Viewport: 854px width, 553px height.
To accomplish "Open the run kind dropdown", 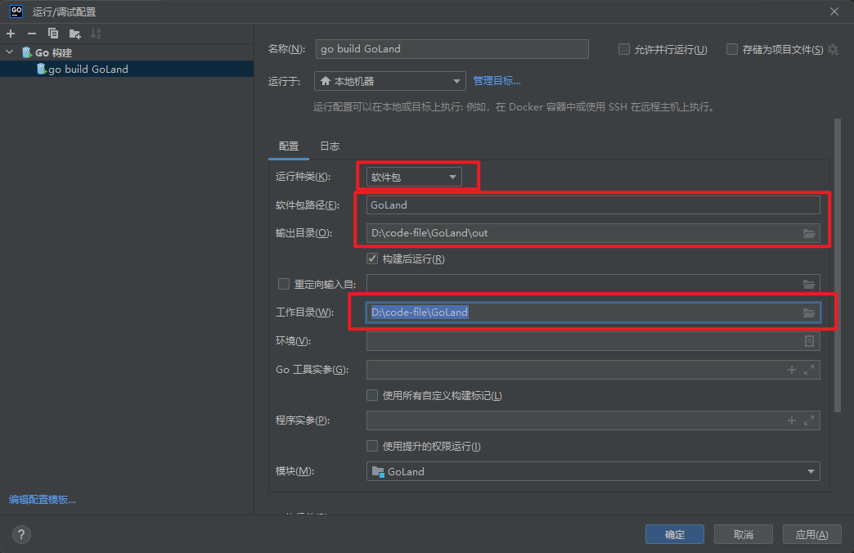I will pyautogui.click(x=414, y=177).
